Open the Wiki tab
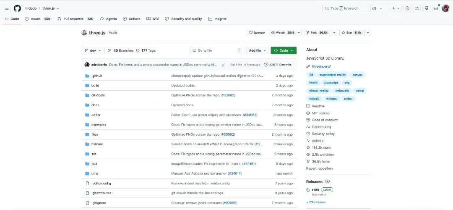453x210 pixels. click(153, 19)
